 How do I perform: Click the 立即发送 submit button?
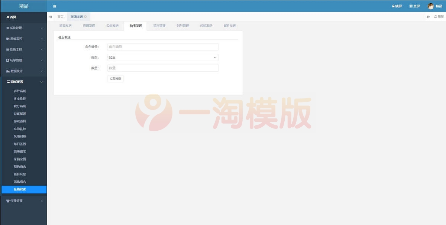115,78
